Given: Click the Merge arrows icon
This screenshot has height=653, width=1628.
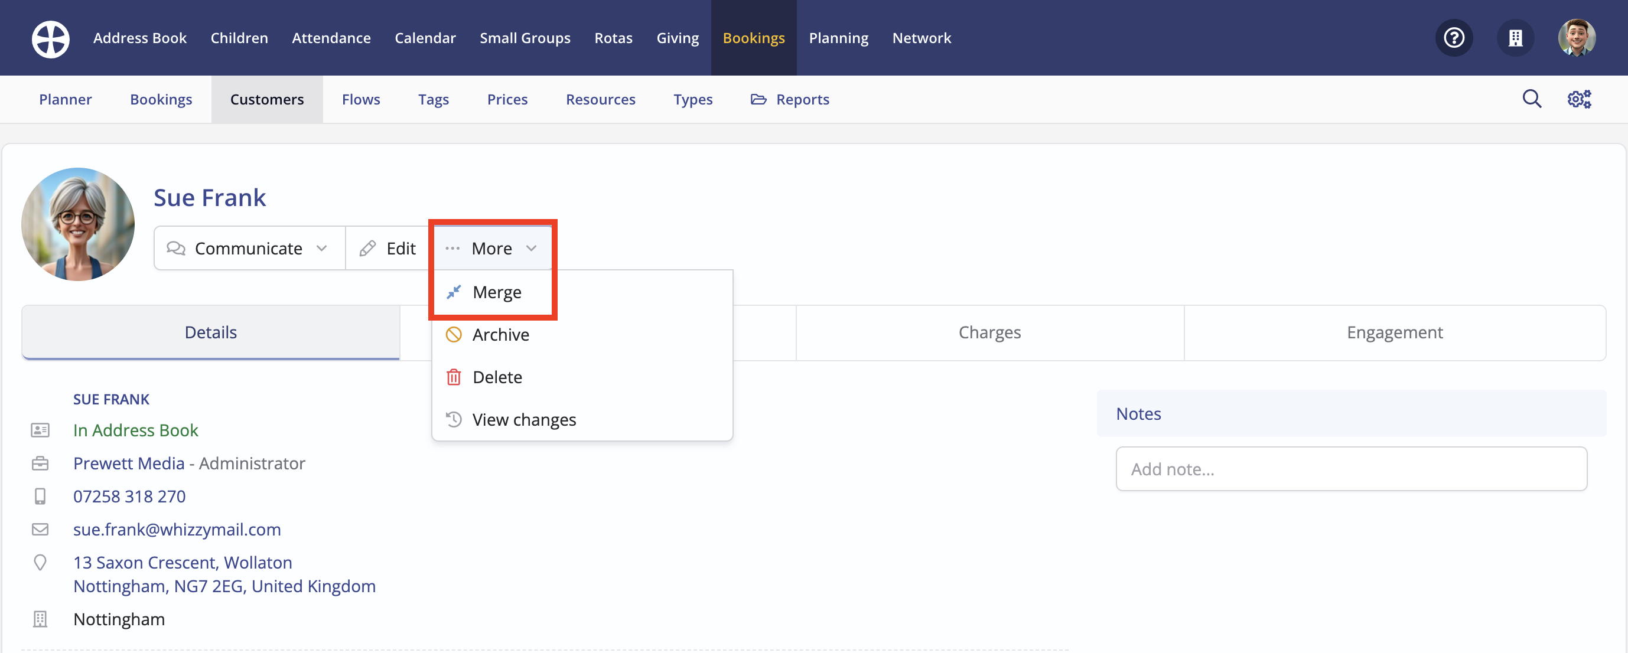Looking at the screenshot, I should tap(454, 292).
